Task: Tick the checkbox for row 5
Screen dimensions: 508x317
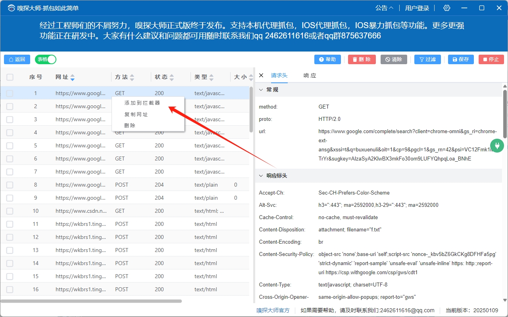Action: click(10, 146)
